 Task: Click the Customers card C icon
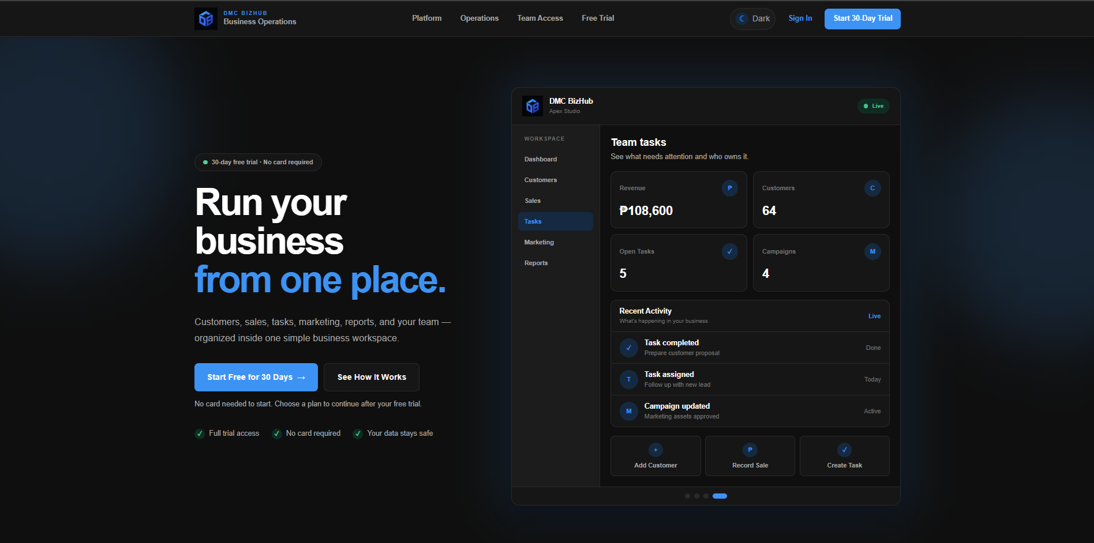coord(872,188)
